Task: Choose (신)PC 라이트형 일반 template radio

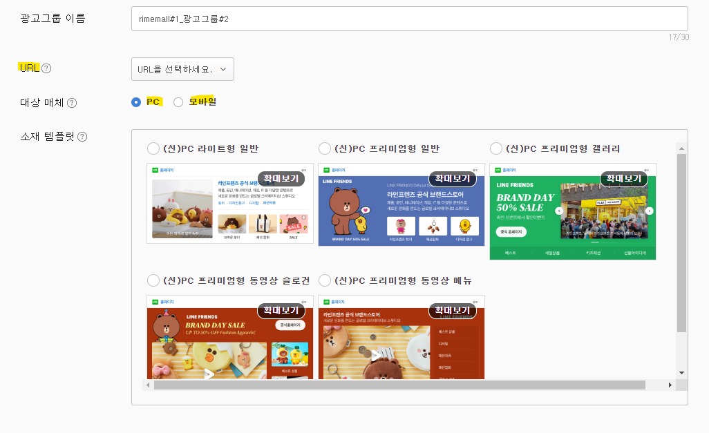Action: [x=153, y=148]
